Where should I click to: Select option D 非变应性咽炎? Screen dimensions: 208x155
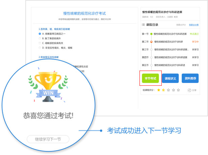(40, 48)
